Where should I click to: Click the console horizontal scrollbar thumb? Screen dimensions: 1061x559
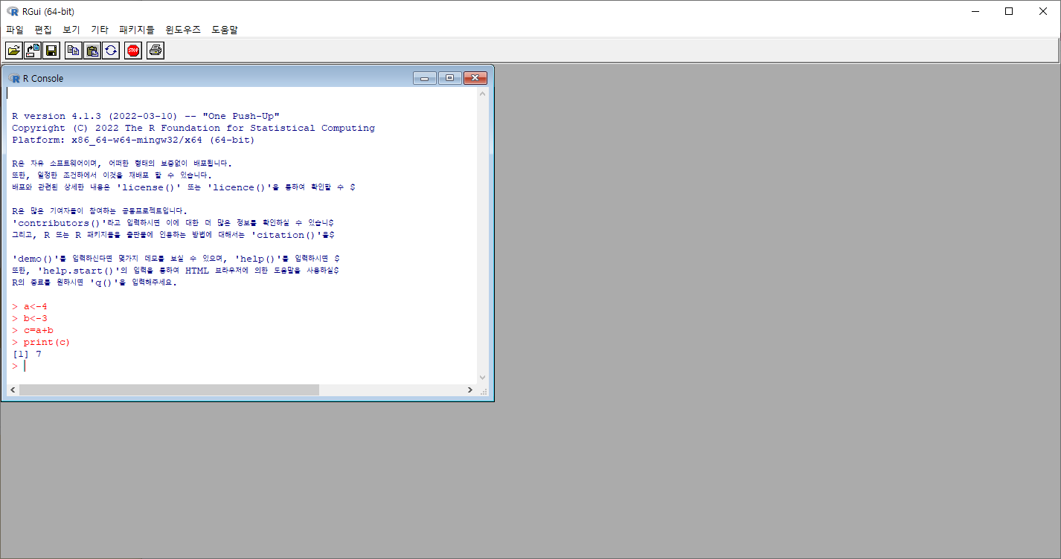click(169, 390)
